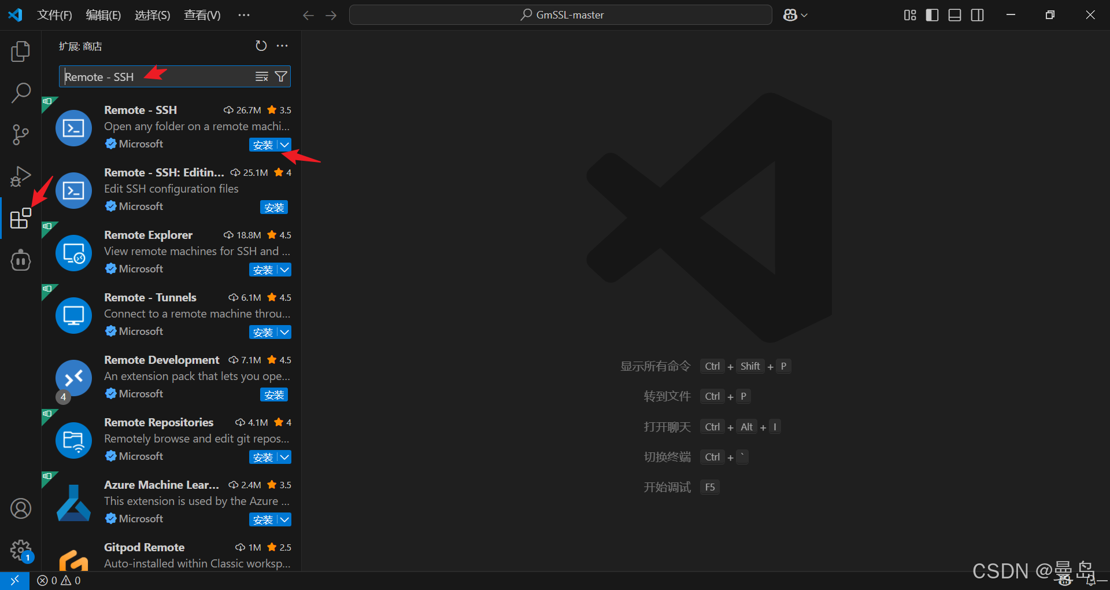1110x590 pixels.
Task: Click the VS Code logo icon
Action: point(15,15)
